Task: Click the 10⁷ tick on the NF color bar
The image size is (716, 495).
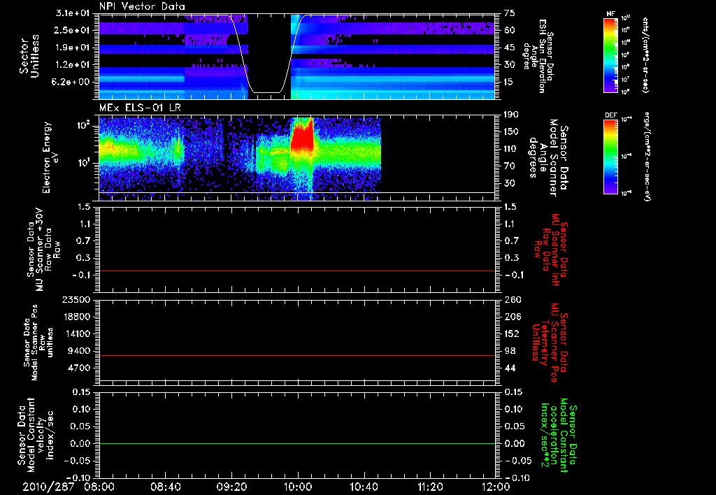Action: [626, 80]
